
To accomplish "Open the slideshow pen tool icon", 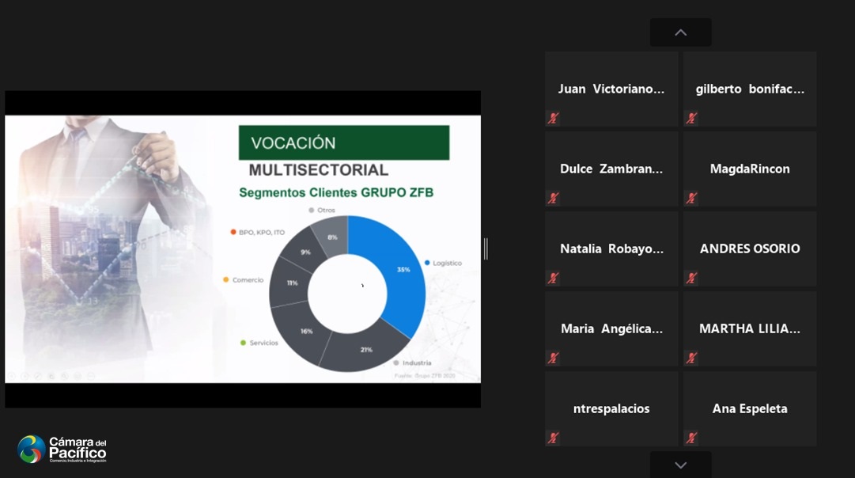I will point(38,376).
